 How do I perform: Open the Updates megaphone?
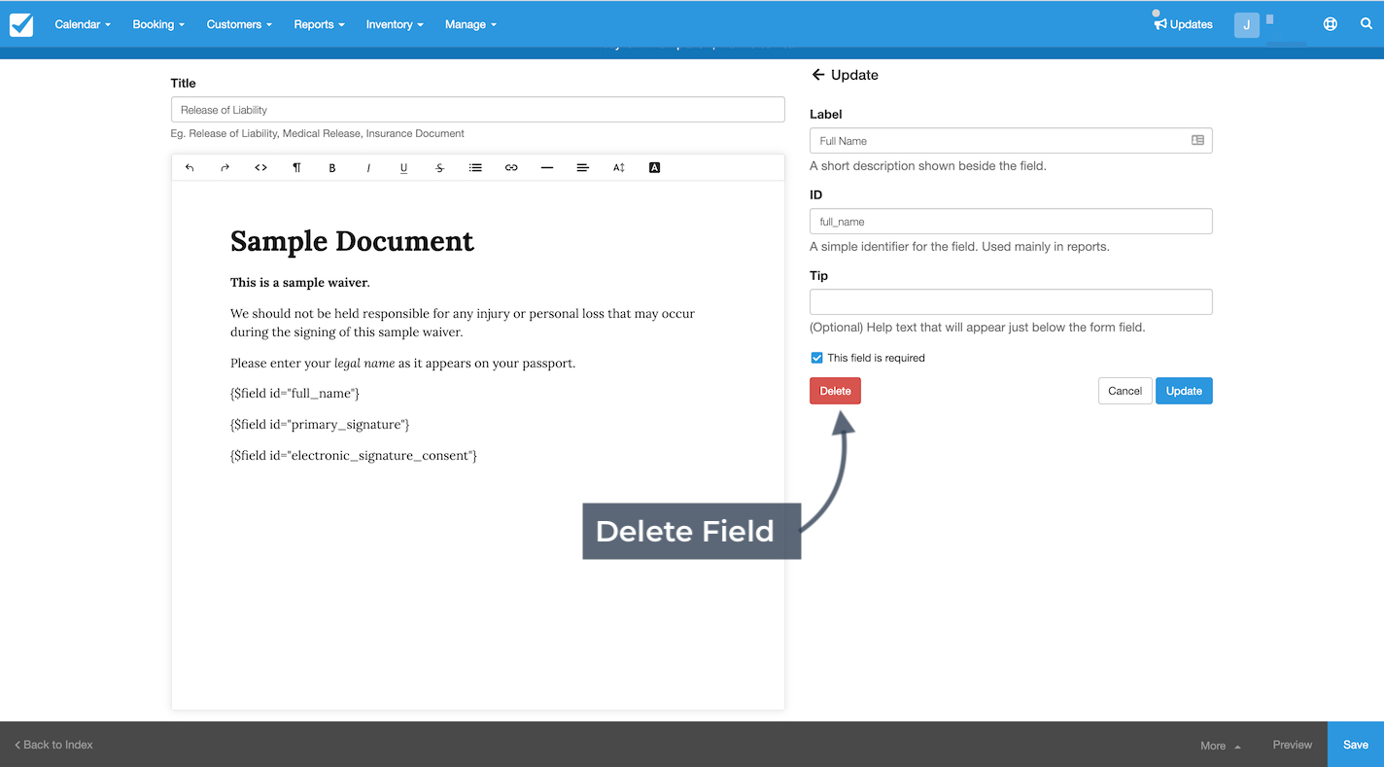click(1183, 24)
